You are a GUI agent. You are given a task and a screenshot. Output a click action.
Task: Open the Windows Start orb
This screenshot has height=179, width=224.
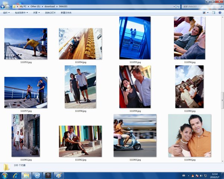point(5,175)
